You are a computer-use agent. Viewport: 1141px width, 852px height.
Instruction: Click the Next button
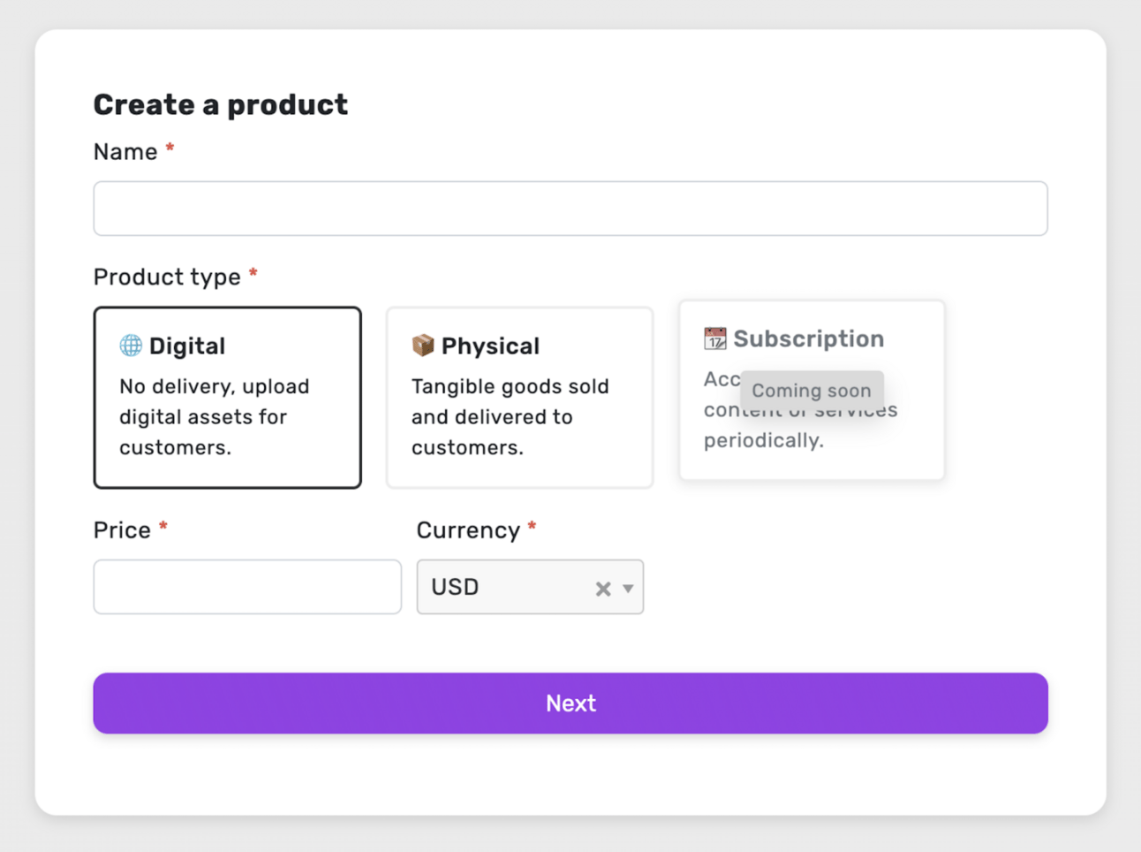(x=570, y=704)
